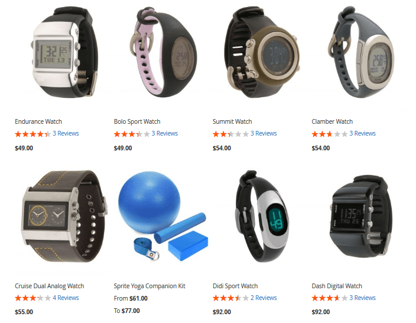This screenshot has width=416, height=323.
Task: Open Clamber Watch product title
Action: (332, 121)
